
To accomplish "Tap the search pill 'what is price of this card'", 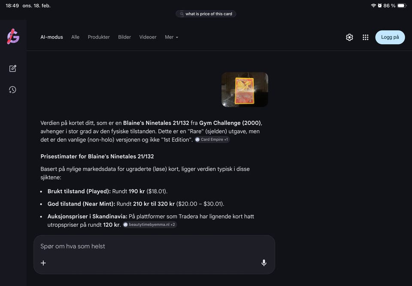I will pos(206,14).
